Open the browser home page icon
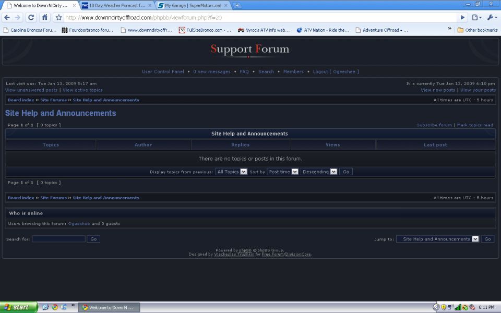The width and height of the screenshot is (501, 313). (45, 18)
